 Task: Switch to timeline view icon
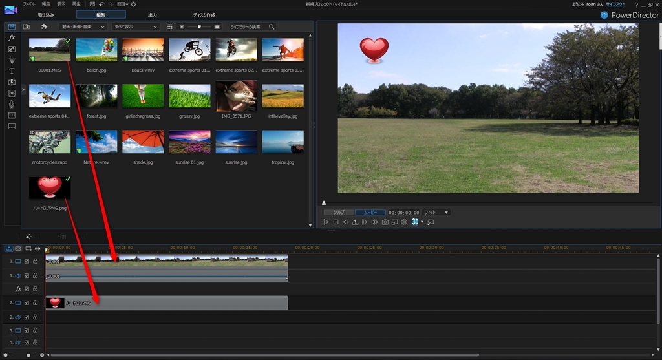[9, 249]
